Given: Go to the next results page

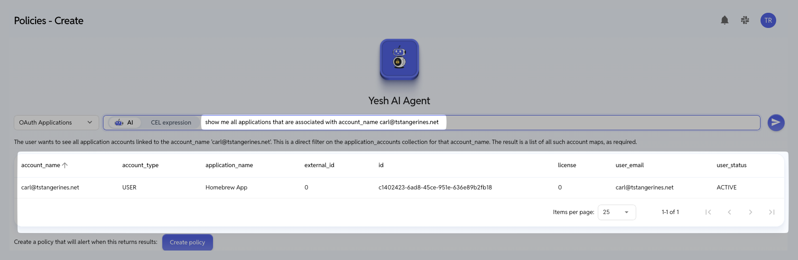Looking at the screenshot, I should [x=751, y=212].
